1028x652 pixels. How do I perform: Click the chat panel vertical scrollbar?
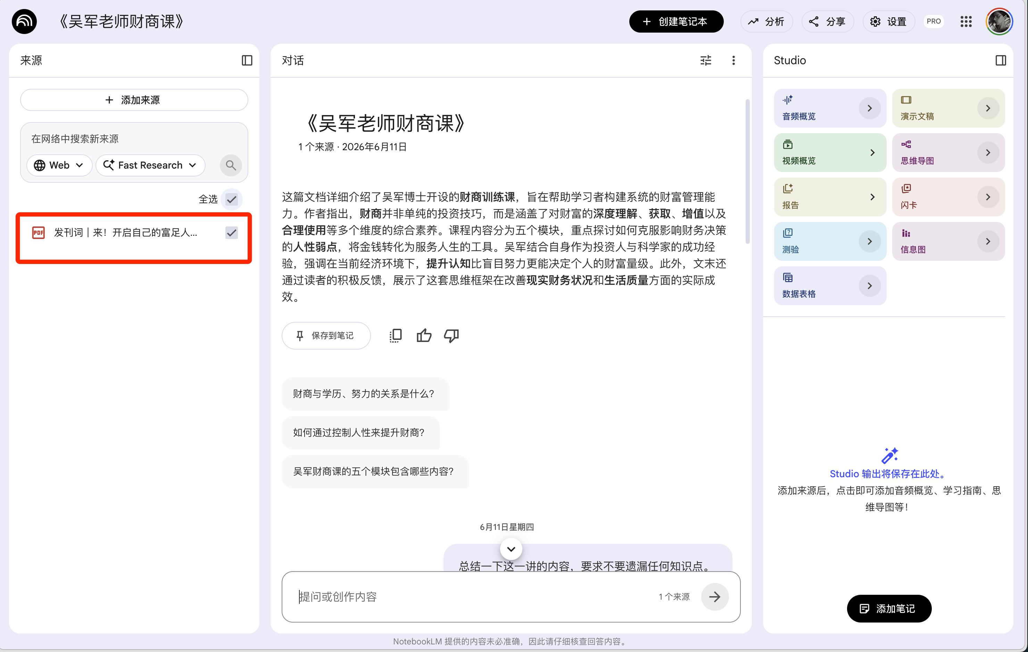(x=747, y=171)
